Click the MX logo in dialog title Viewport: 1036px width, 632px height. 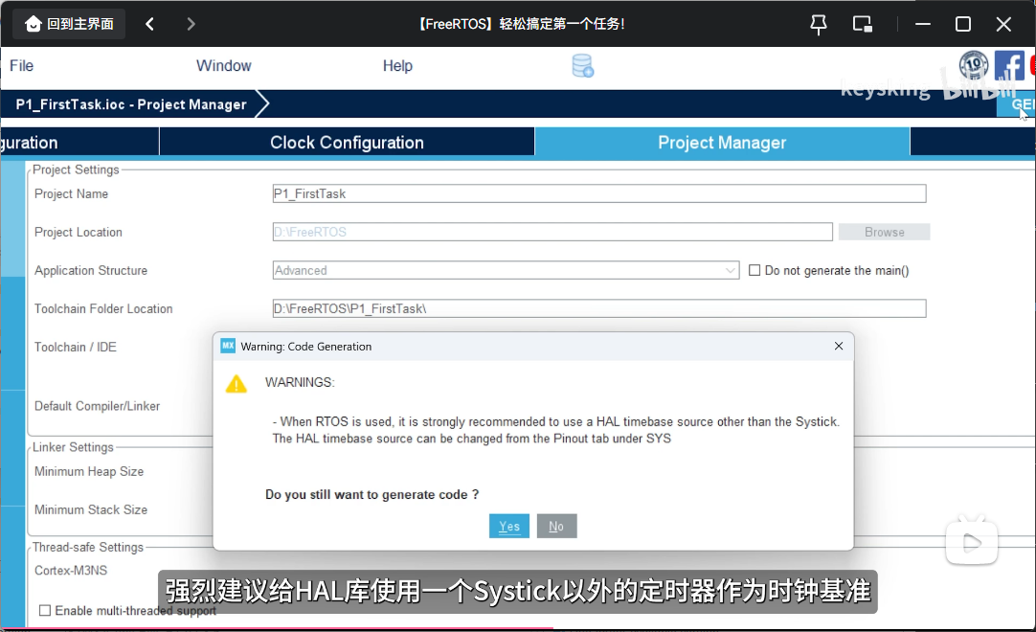tap(228, 346)
